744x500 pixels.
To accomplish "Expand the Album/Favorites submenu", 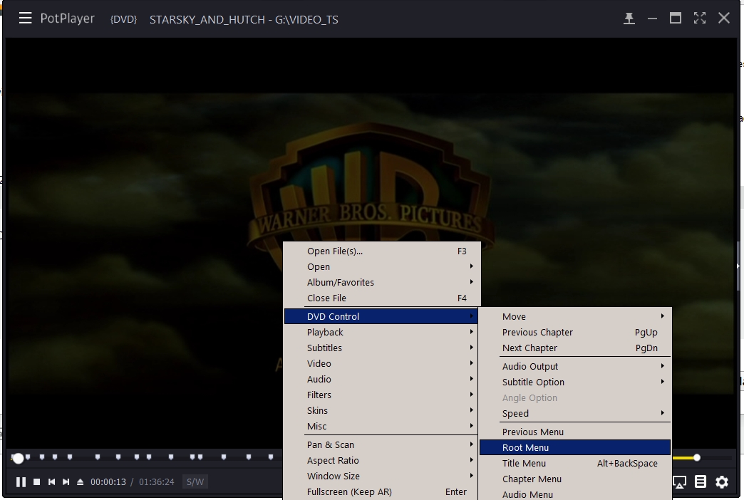I will (x=383, y=283).
